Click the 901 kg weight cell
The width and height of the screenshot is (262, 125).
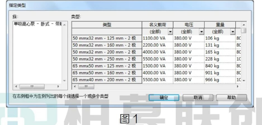pos(220,73)
